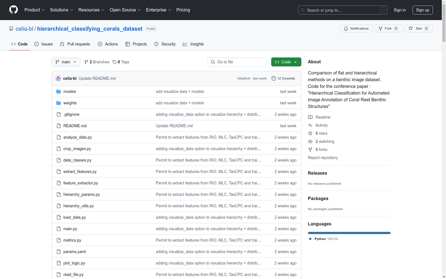Switch to the Pull requests tab
The image size is (446, 279).
(75, 44)
